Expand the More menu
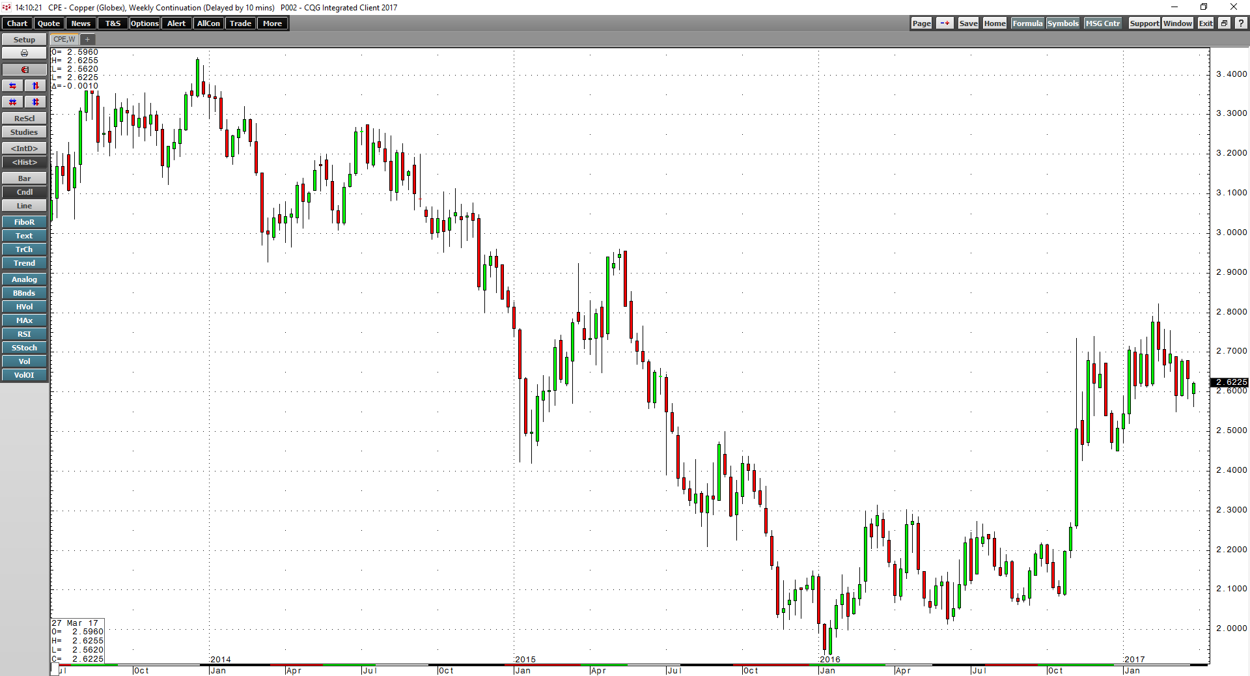The width and height of the screenshot is (1250, 676). [x=272, y=23]
